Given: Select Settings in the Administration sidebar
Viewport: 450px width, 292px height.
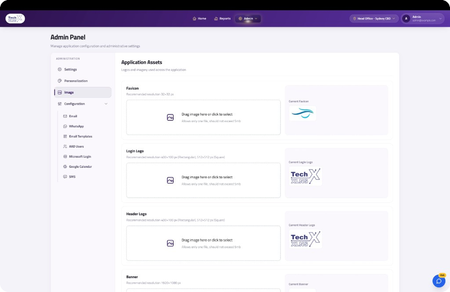Looking at the screenshot, I should [83, 69].
